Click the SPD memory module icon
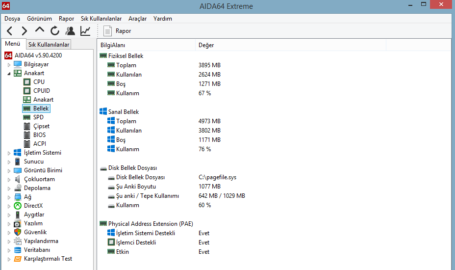The height and width of the screenshot is (270, 455). pyautogui.click(x=26, y=117)
